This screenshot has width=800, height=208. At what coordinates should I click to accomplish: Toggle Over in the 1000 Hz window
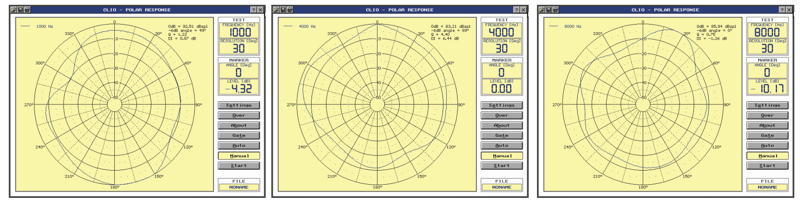(x=239, y=115)
